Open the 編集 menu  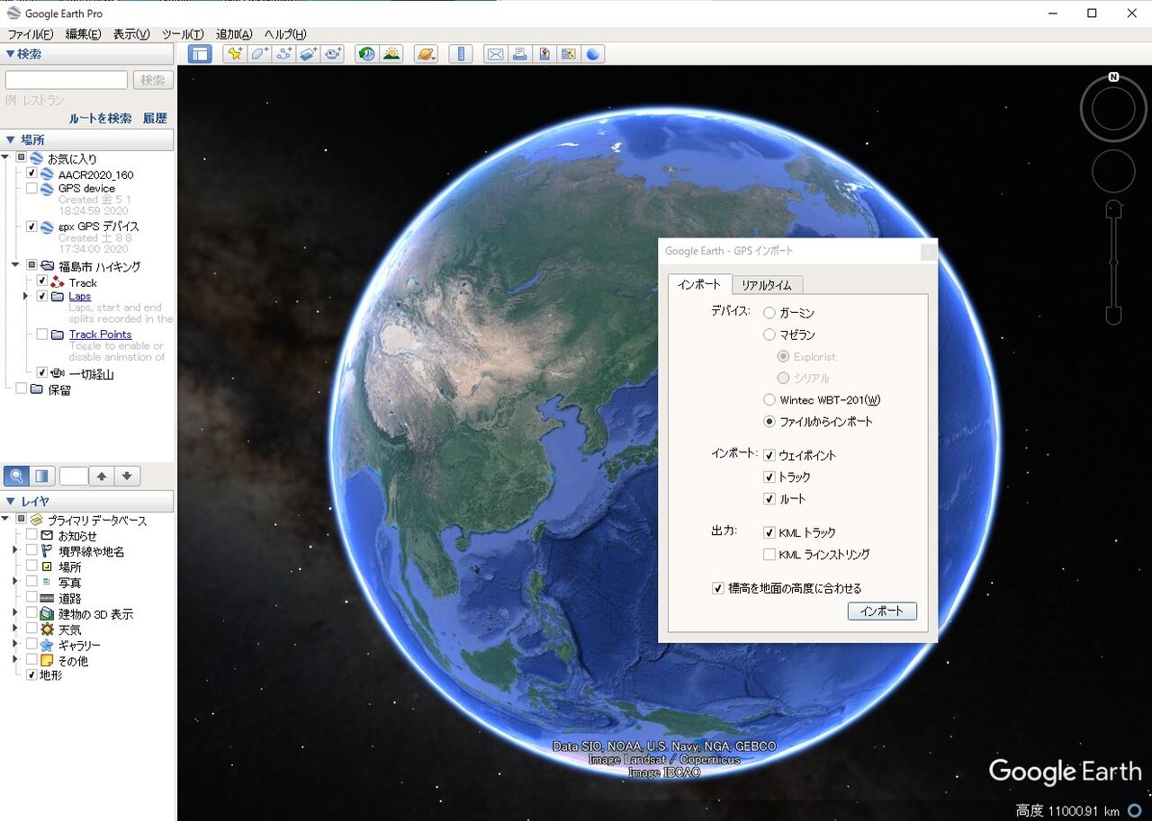tap(83, 34)
